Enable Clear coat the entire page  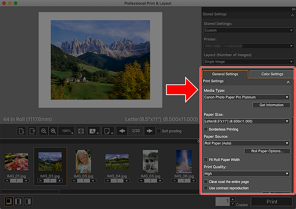click(x=206, y=181)
